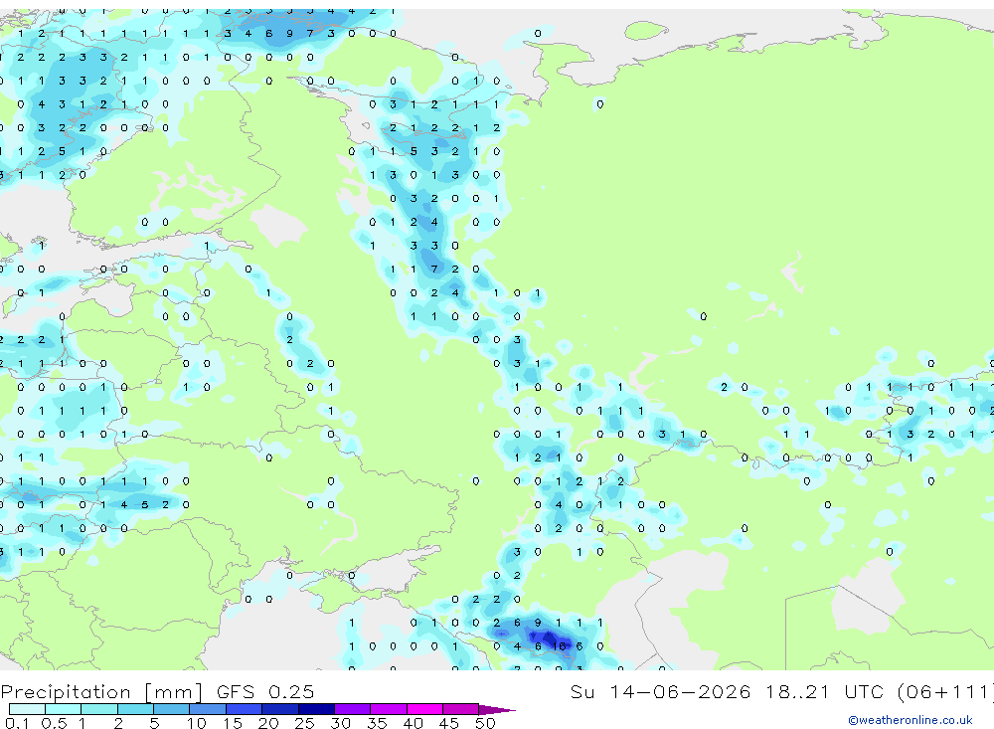994x729 pixels.
Task: Click the "20" legend scale label
Action: pyautogui.click(x=268, y=723)
